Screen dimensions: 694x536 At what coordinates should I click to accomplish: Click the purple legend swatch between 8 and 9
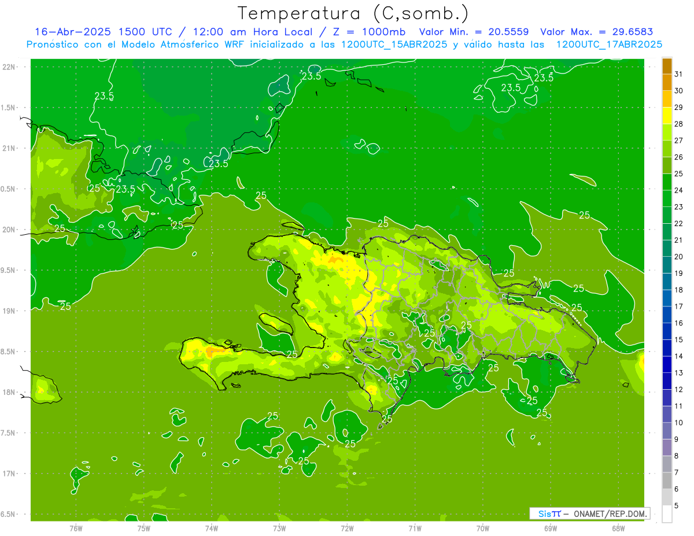click(667, 448)
